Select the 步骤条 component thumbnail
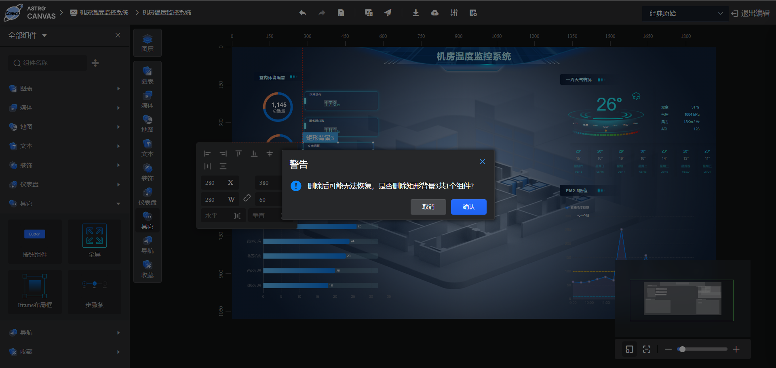This screenshot has height=368, width=776. (95, 292)
